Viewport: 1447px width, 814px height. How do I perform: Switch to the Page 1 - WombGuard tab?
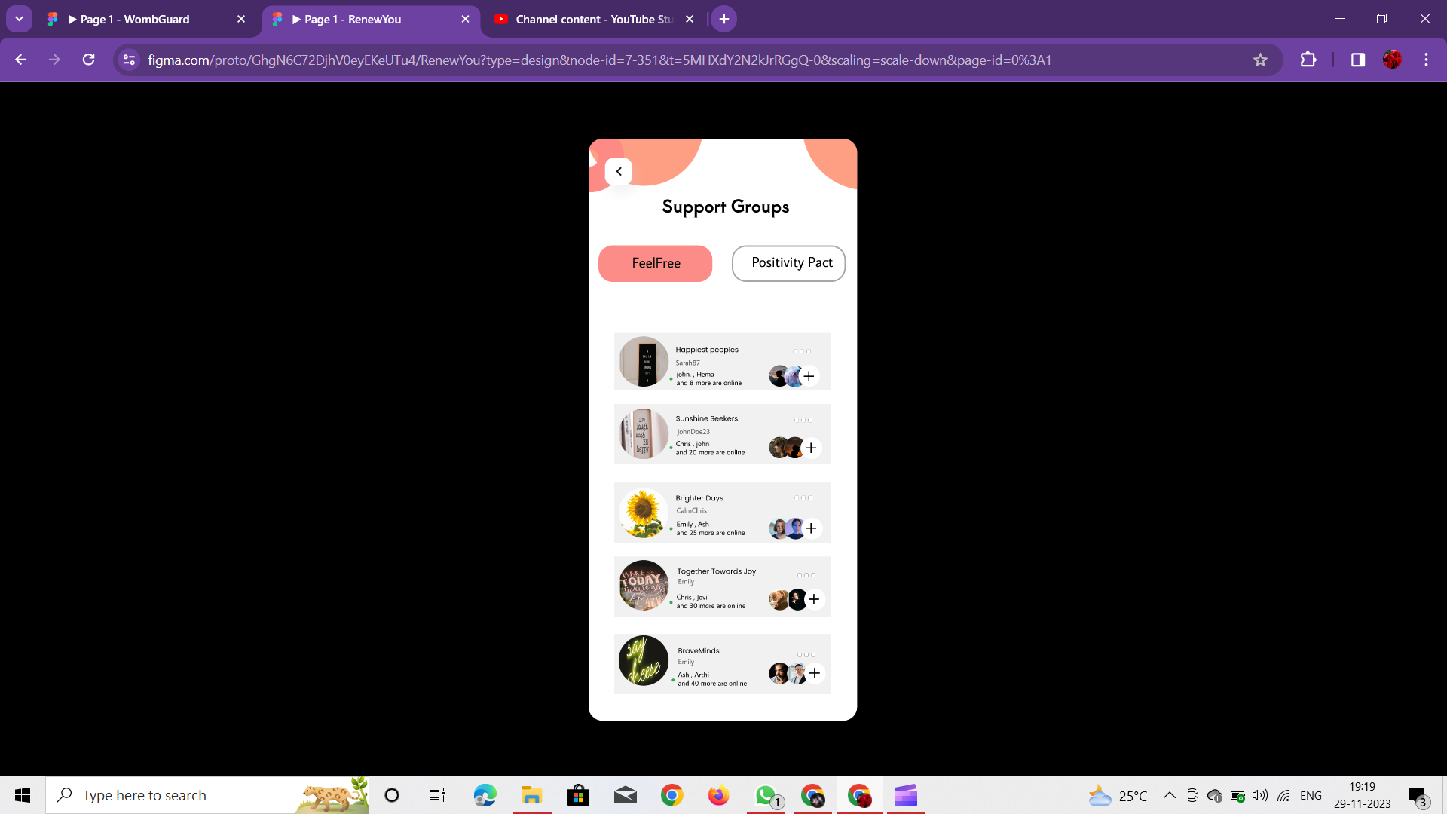pyautogui.click(x=136, y=20)
